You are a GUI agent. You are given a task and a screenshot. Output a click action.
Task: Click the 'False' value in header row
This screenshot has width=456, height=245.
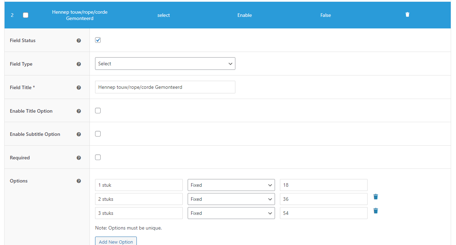pos(326,15)
